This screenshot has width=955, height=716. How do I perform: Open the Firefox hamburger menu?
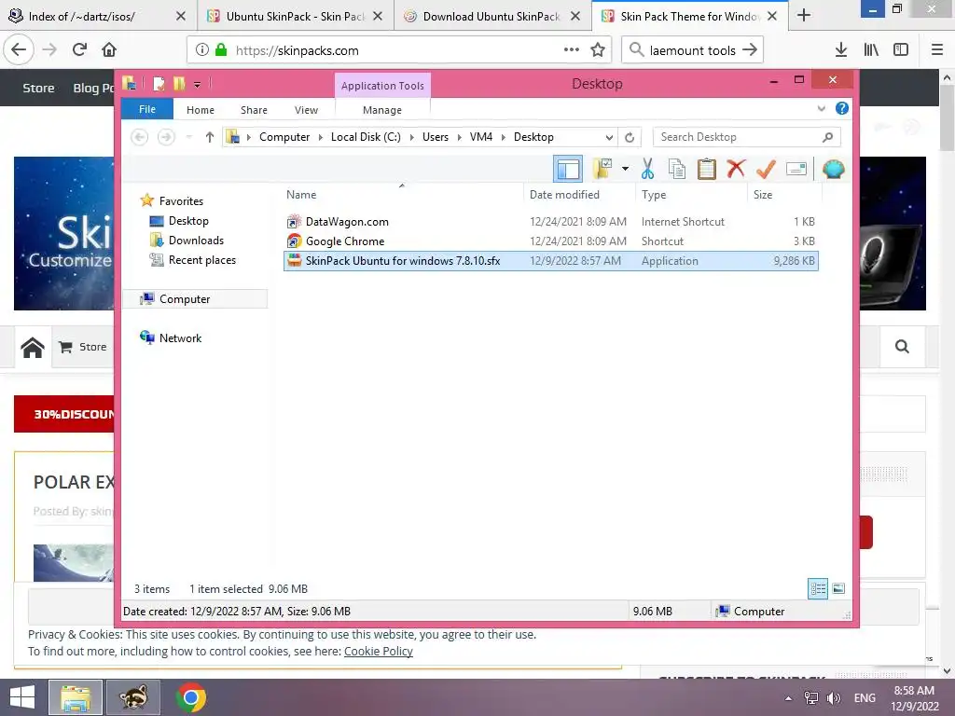(x=936, y=50)
